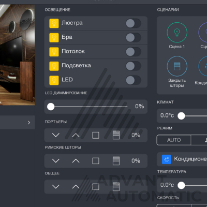Image resolution: width=207 pixels, height=207 pixels.
Task: Enable the Подсветка switch
Action: click(x=134, y=66)
